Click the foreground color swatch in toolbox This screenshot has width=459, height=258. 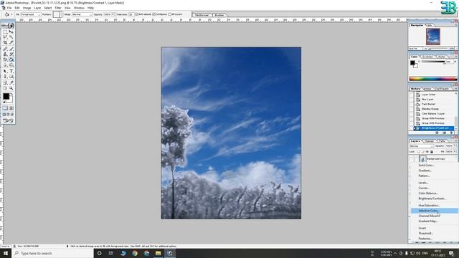click(6, 96)
